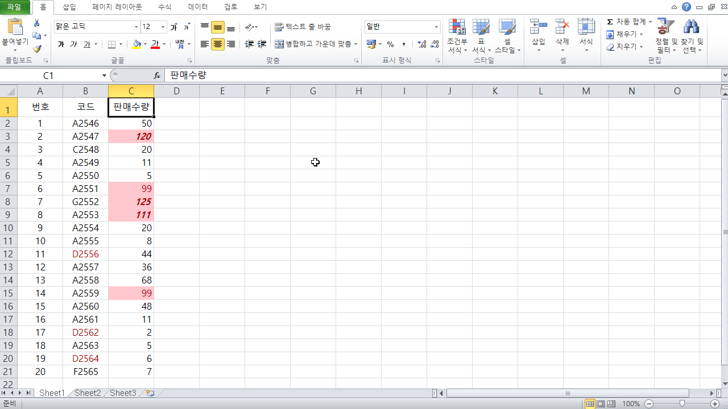Decrease indent in alignment group

click(249, 44)
